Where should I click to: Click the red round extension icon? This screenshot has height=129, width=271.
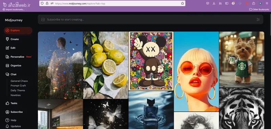coord(247,3)
